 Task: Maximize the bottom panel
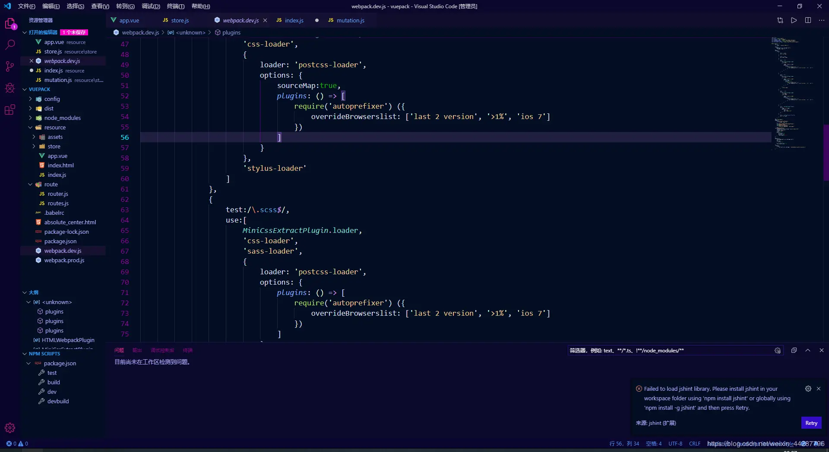(x=794, y=351)
